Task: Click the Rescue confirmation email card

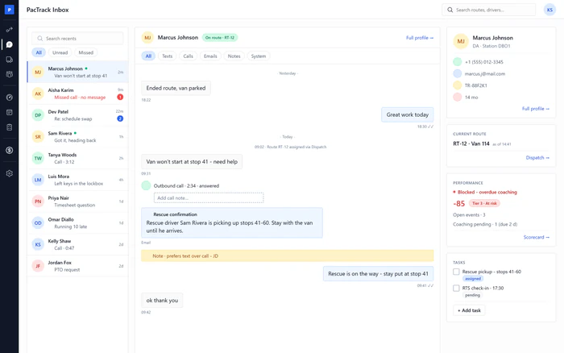Action: pos(232,222)
